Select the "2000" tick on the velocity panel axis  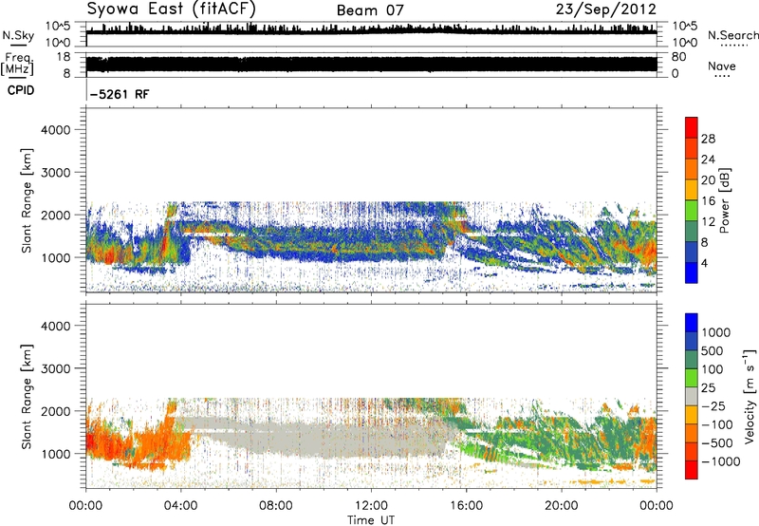point(56,411)
